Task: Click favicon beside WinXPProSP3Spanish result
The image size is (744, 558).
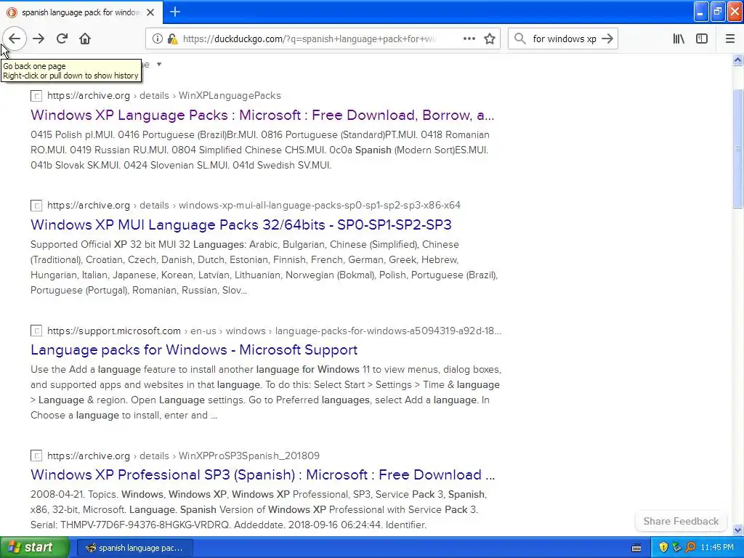Action: pos(36,456)
